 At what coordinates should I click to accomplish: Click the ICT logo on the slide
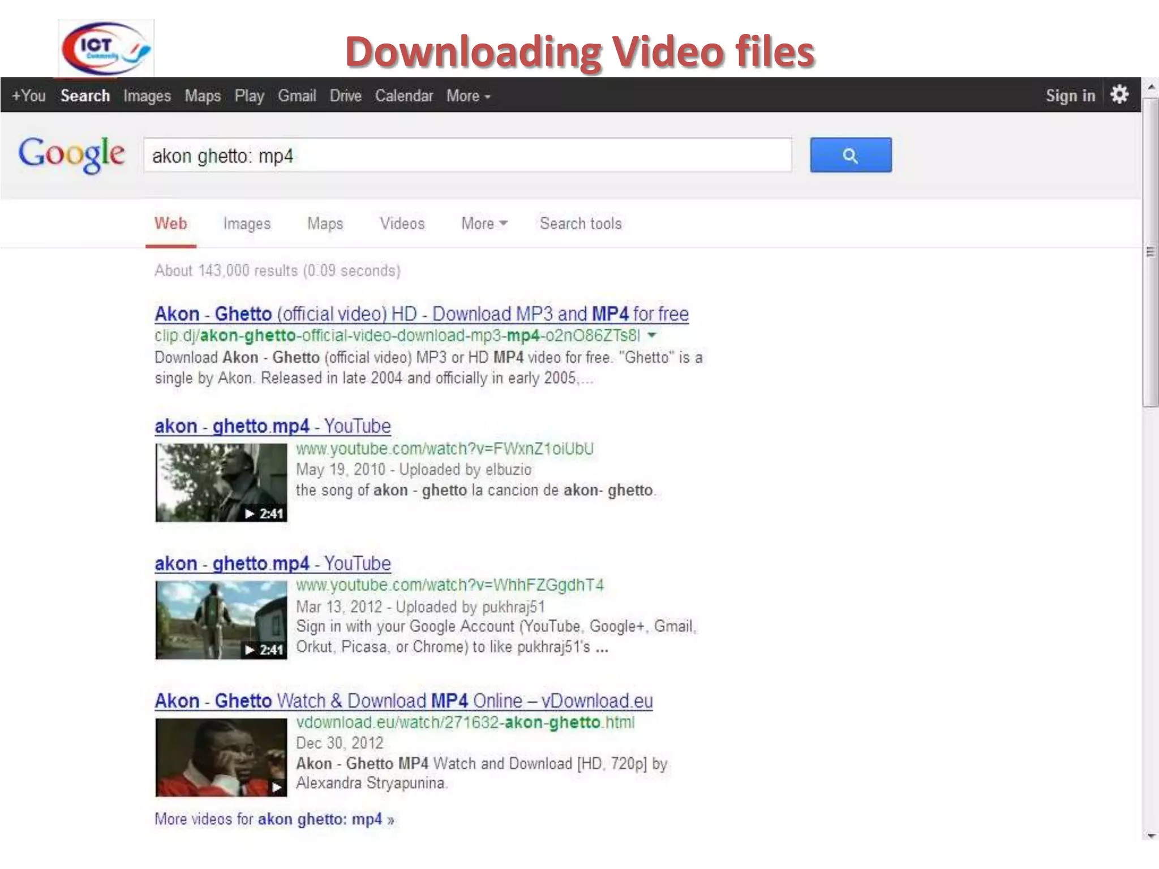[x=106, y=49]
